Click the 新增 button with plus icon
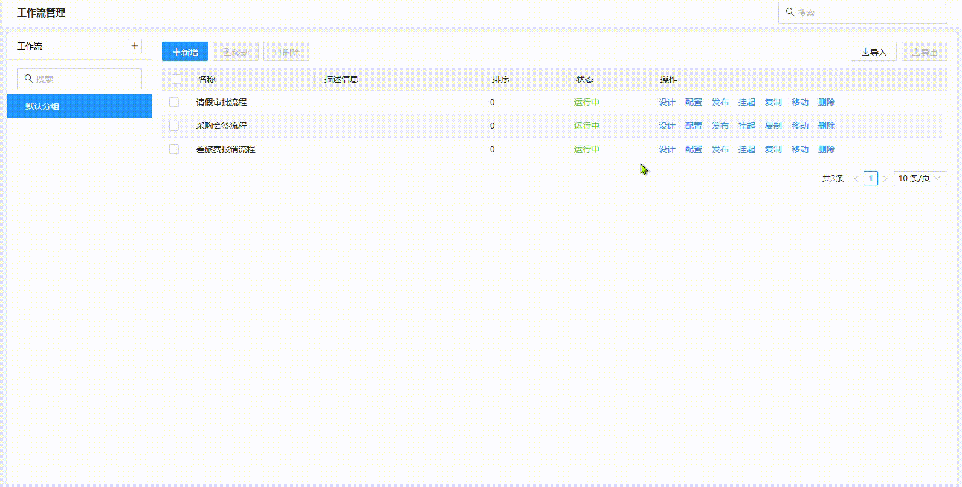Screen dimensions: 962x487 pos(185,52)
